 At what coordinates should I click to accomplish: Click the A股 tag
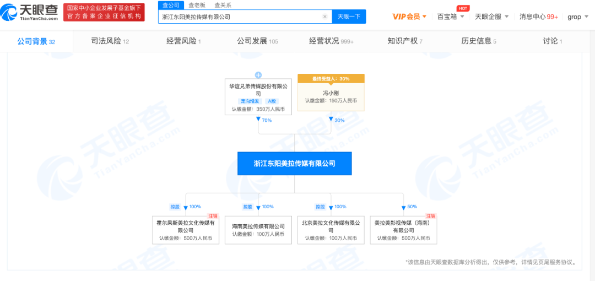272,101
